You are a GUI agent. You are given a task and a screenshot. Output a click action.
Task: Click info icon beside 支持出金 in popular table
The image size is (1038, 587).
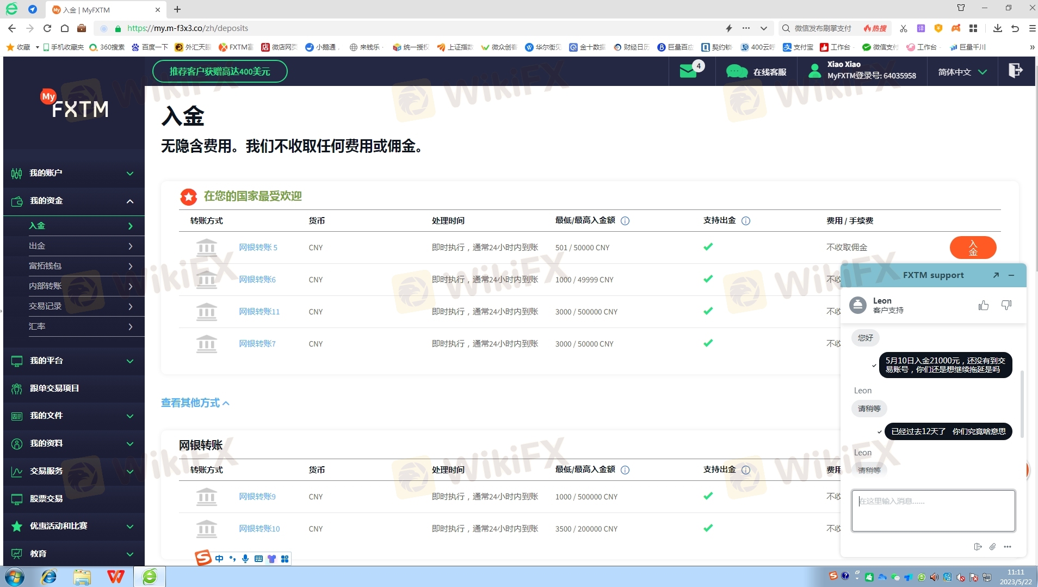(746, 221)
